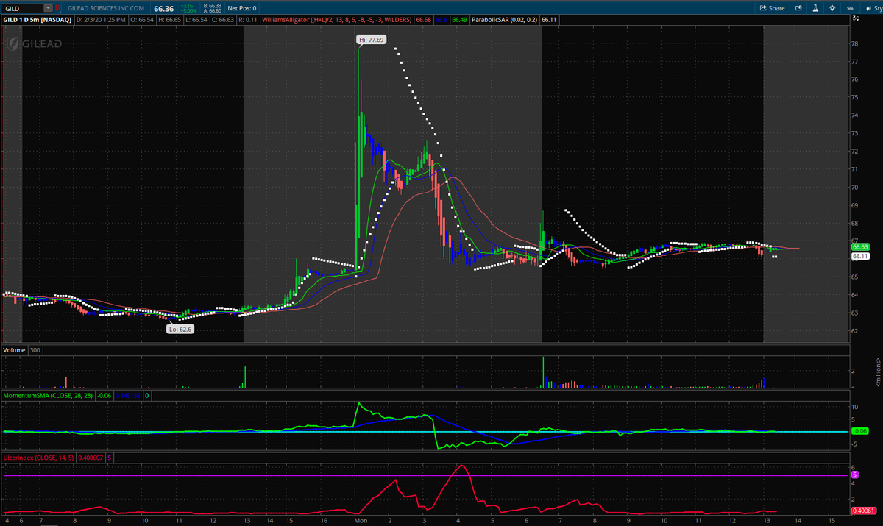The image size is (883, 526).
Task: Click the percent scale toggle icon above price axis
Action: tap(857, 18)
